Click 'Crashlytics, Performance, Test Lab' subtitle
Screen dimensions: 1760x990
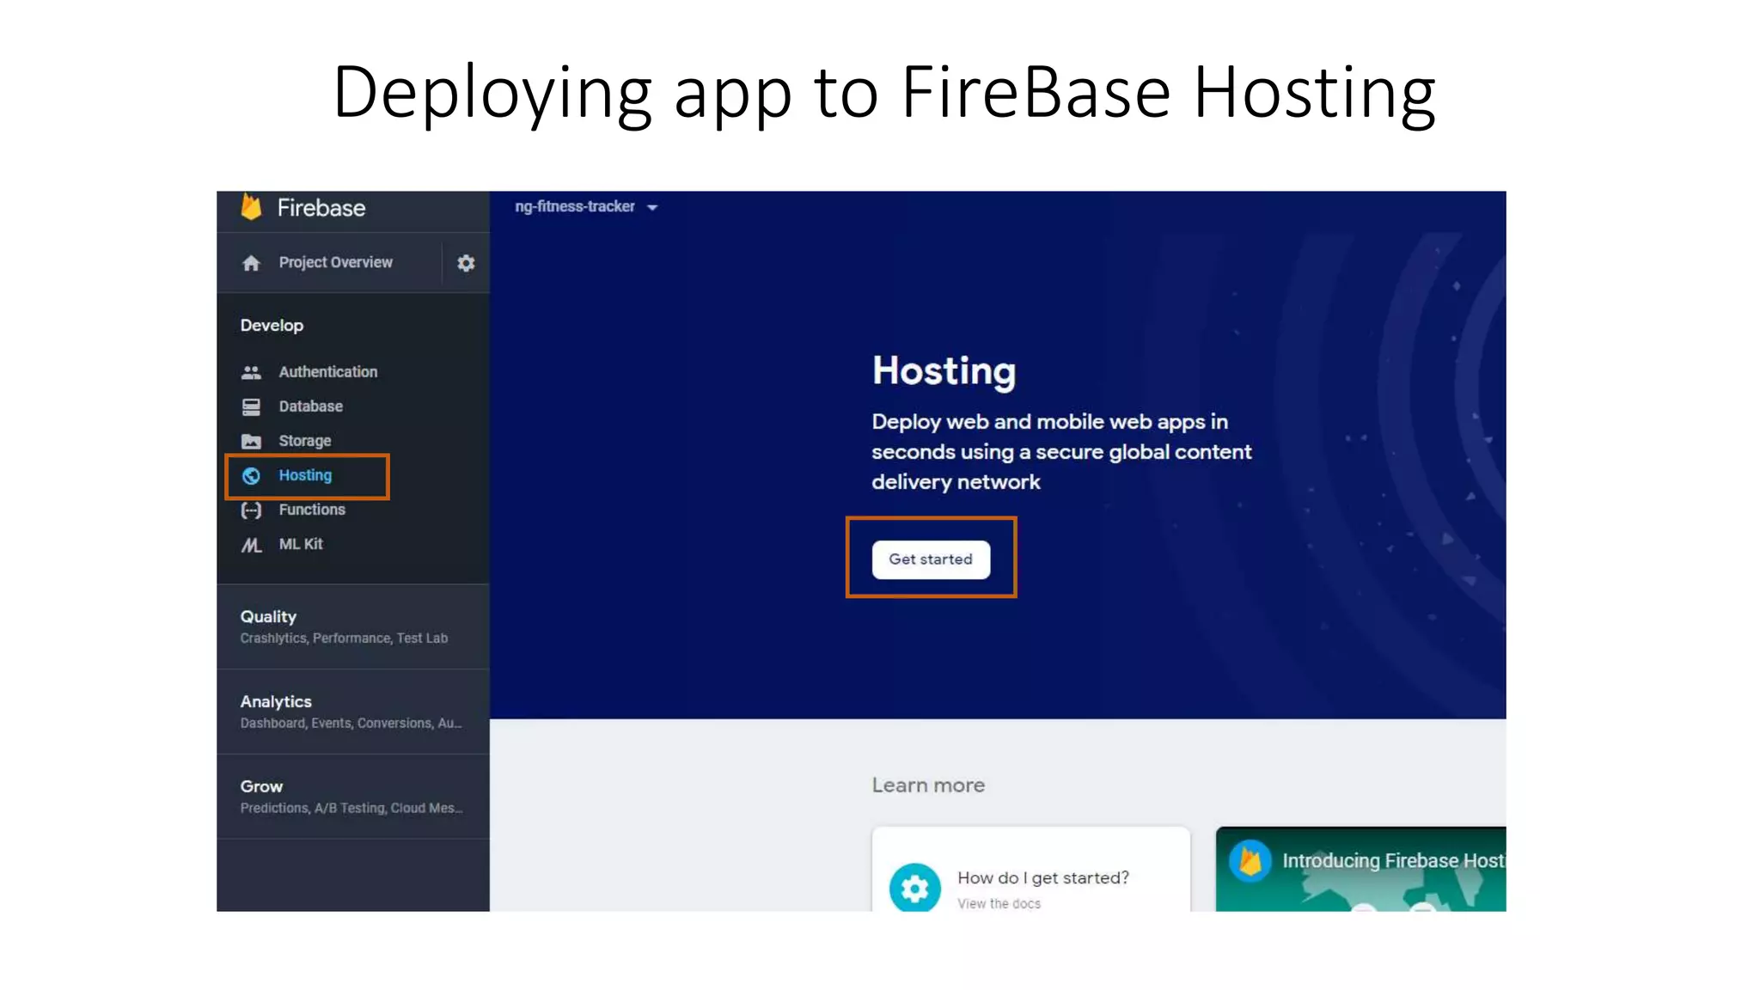(344, 638)
